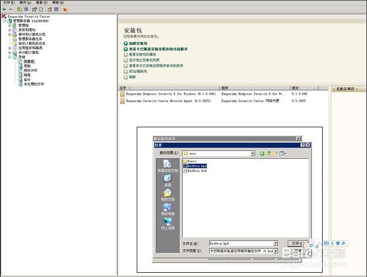Open the 查看 menu
This screenshot has height=277, width=367.
42,3
